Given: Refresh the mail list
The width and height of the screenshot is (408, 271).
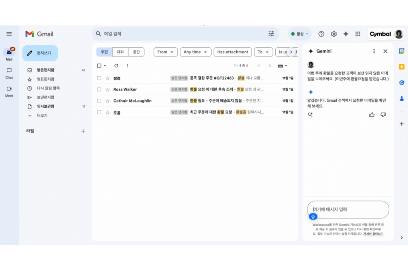Looking at the screenshot, I should pyautogui.click(x=116, y=66).
